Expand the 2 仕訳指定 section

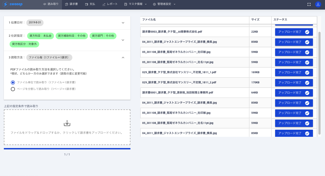[x=123, y=40]
